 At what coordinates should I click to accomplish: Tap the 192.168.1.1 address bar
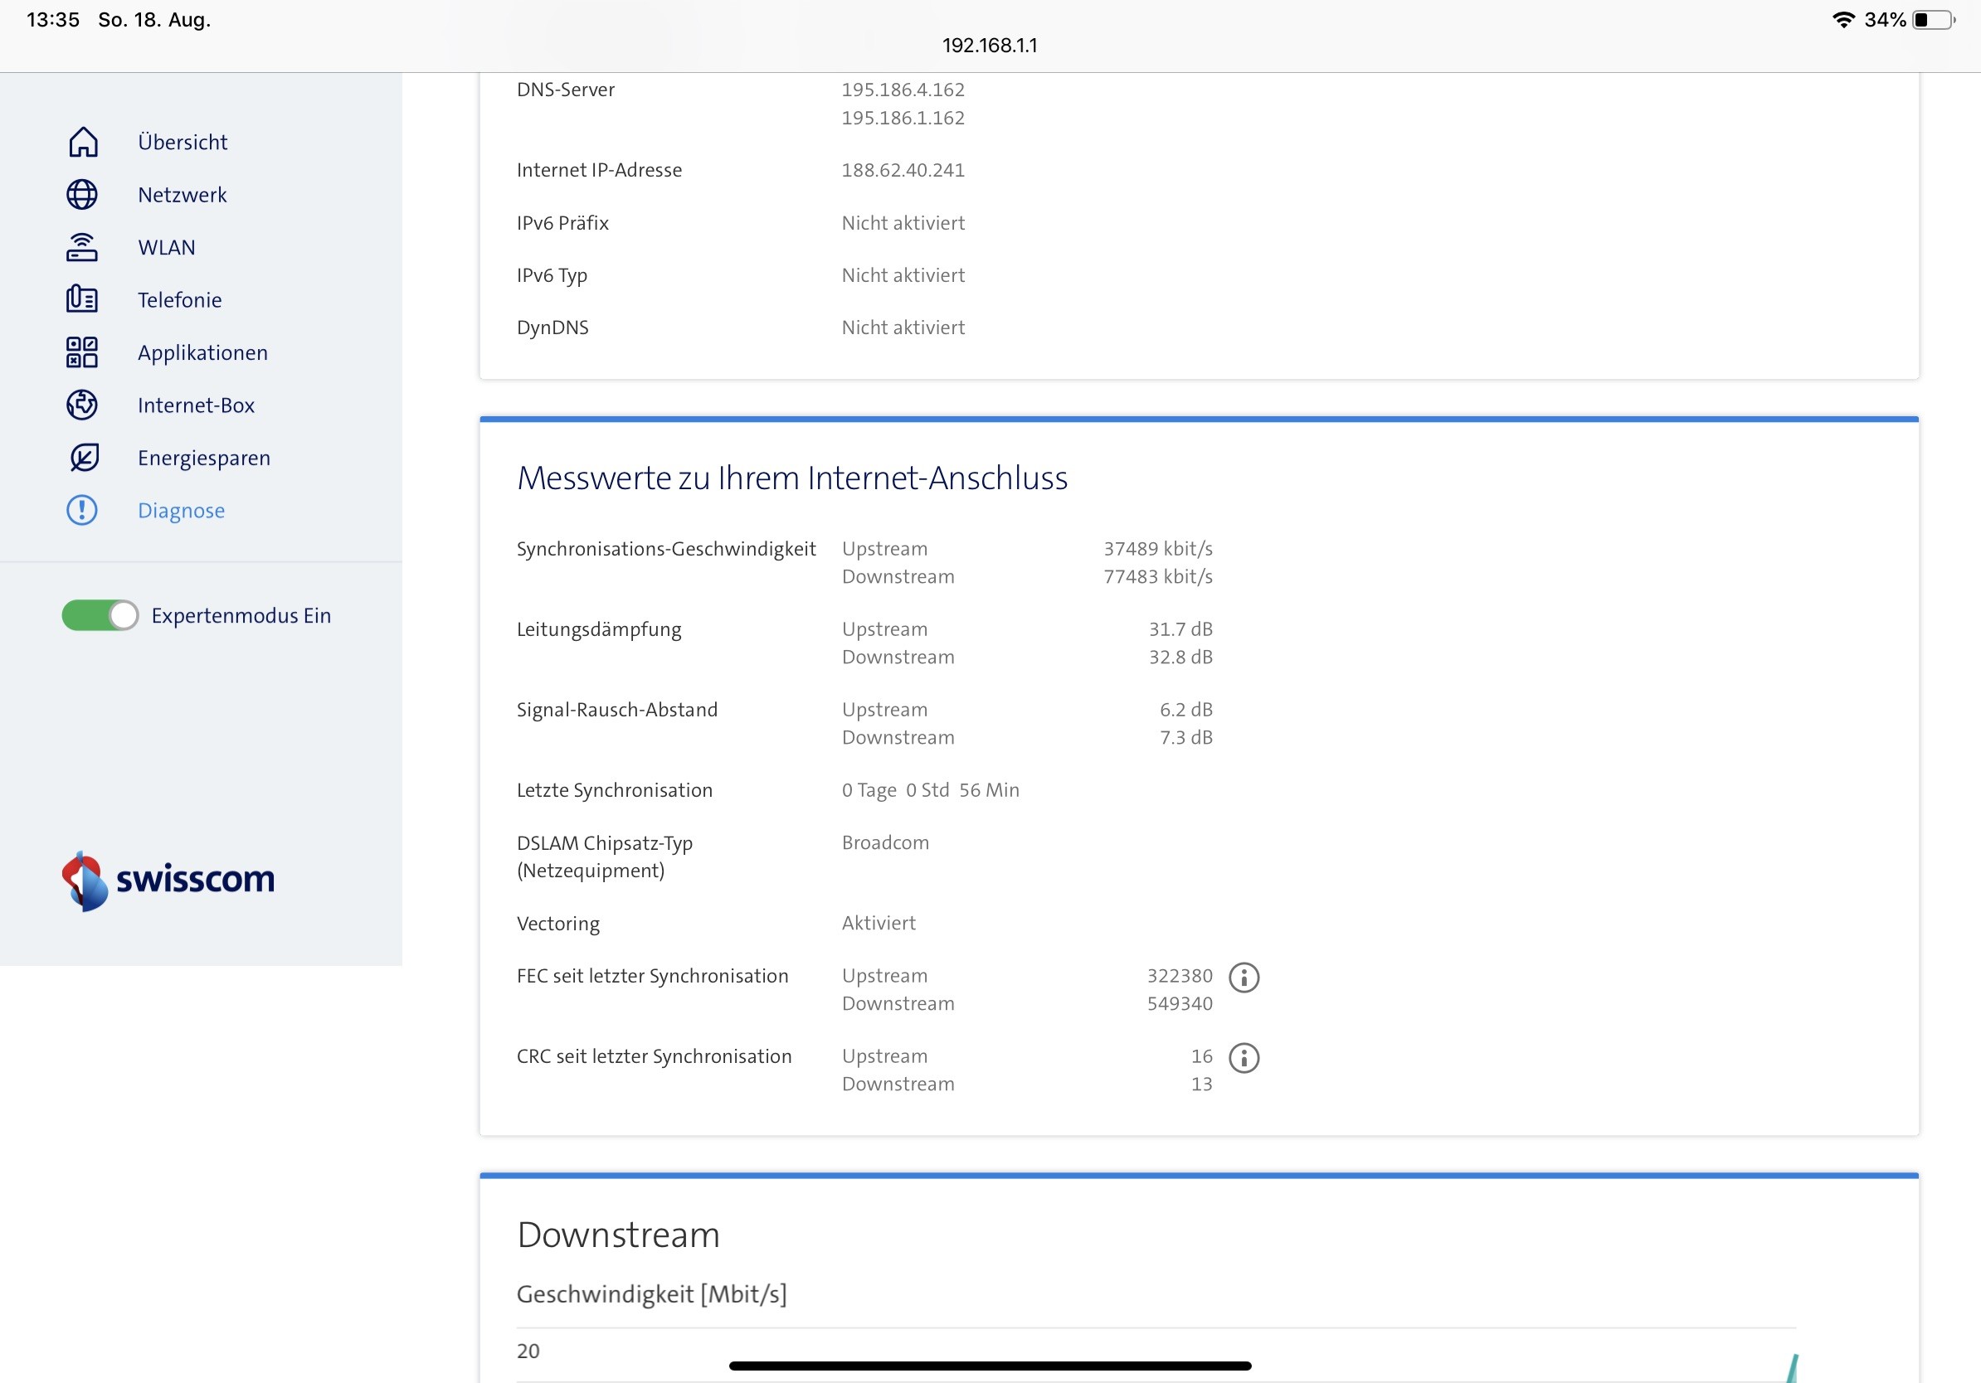point(990,45)
